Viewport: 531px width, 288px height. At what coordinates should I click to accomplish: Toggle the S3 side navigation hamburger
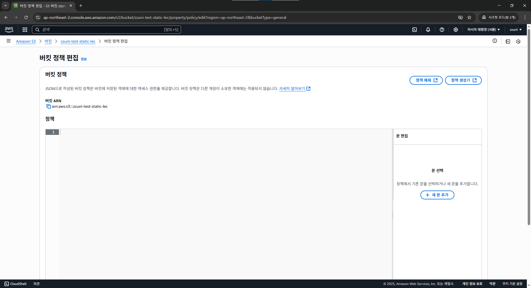click(x=9, y=41)
